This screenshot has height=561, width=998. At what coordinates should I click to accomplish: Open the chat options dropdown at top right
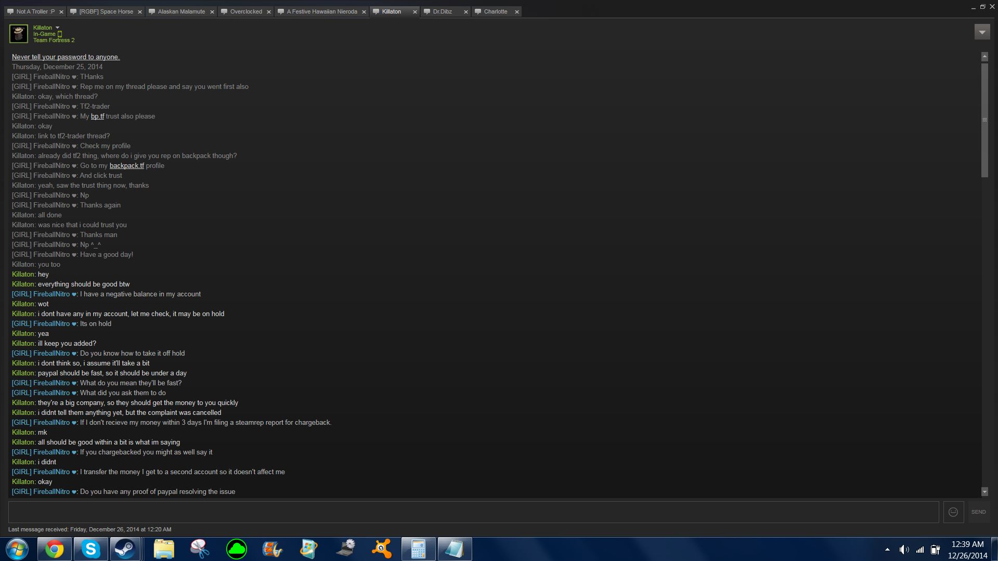click(x=981, y=32)
